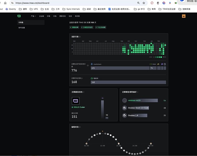Click the info icon next to 近期模型调用偏好
This screenshot has width=197, height=156.
tap(138, 92)
